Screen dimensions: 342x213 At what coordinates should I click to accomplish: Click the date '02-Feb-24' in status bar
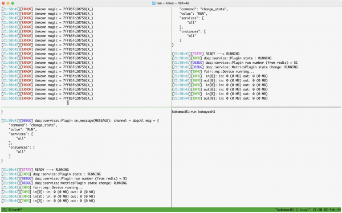coord(332,210)
